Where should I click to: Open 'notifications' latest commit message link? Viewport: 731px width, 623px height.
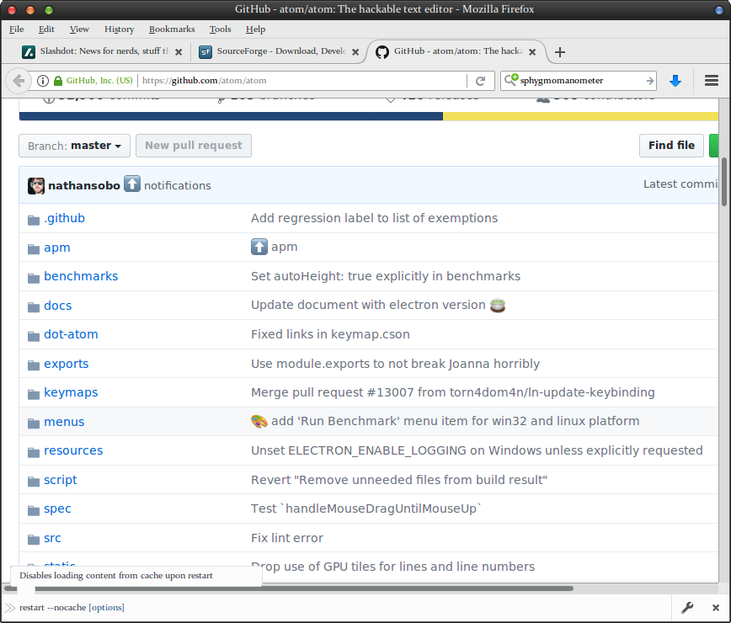(177, 185)
